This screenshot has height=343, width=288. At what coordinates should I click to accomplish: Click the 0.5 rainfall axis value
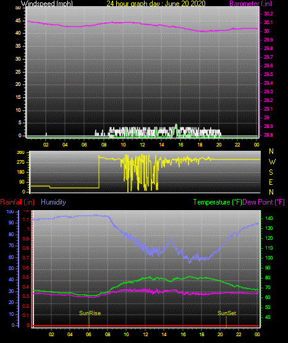pyautogui.click(x=25, y=277)
